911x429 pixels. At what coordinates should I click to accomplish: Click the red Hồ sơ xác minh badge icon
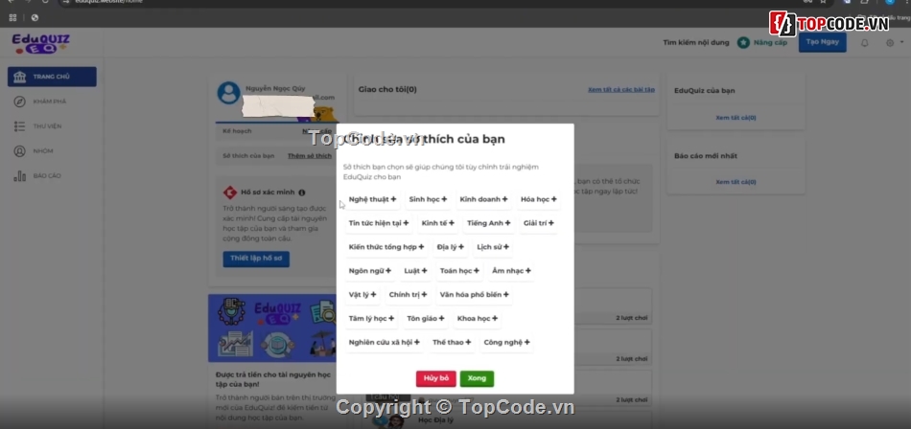tap(230, 192)
